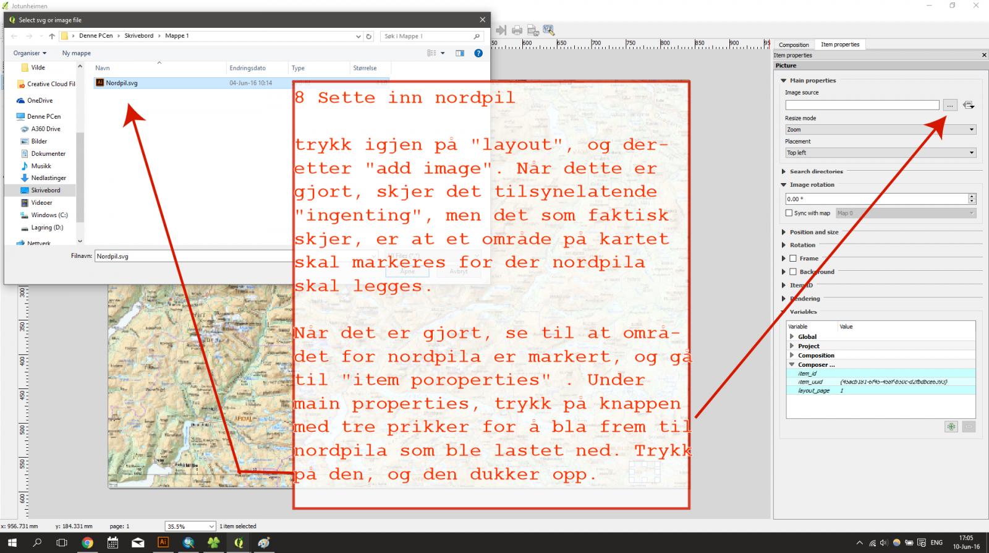
Task: Switch to the Item properties tab
Action: (839, 45)
